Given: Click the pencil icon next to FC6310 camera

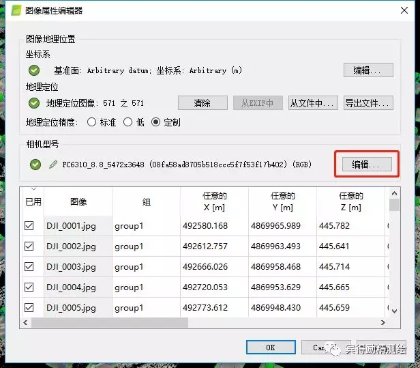Looking at the screenshot, I should (53, 165).
